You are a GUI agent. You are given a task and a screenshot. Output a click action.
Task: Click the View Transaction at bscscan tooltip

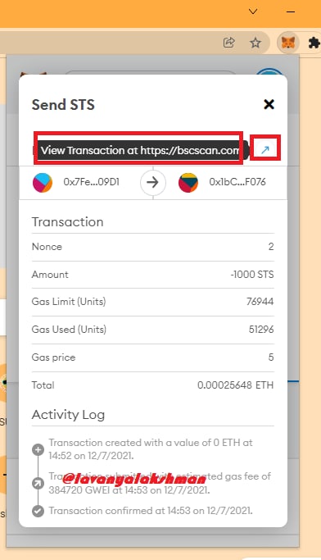142,150
